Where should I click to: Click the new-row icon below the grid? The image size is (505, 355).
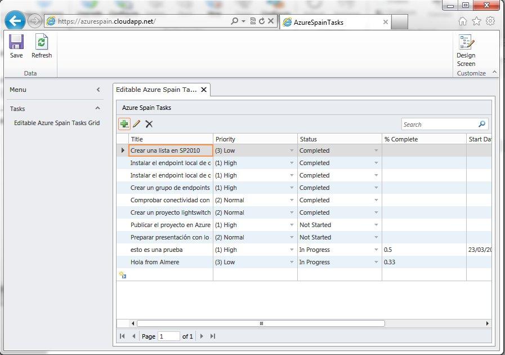pos(123,275)
